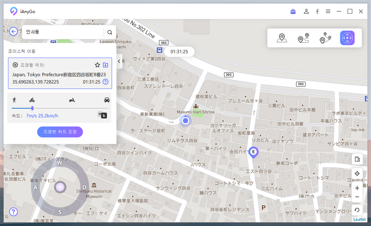Image resolution: width=371 pixels, height=226 pixels.
Task: Click the help question mark beside 01:31:25
Action: coord(105,82)
